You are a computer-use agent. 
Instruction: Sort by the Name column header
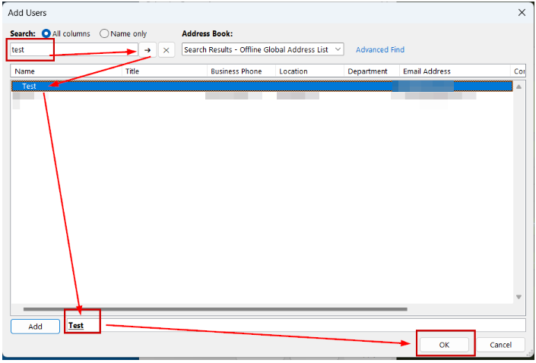(x=67, y=71)
